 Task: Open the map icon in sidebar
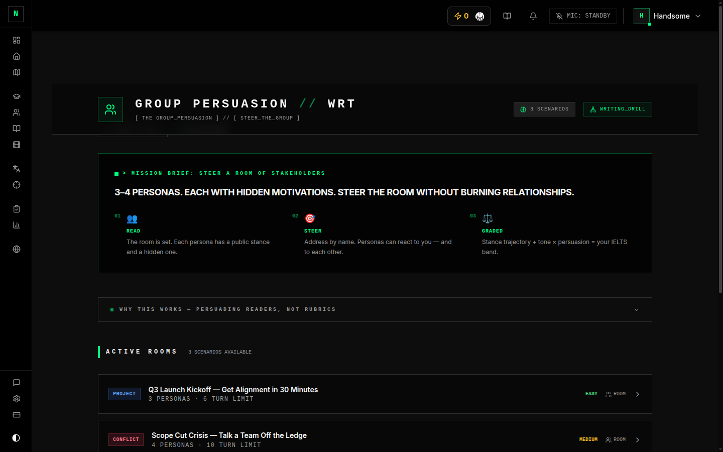click(x=17, y=72)
